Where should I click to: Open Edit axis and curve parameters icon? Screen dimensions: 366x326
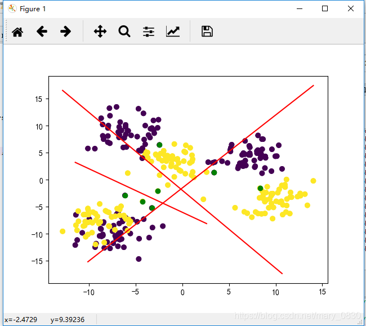tap(173, 32)
